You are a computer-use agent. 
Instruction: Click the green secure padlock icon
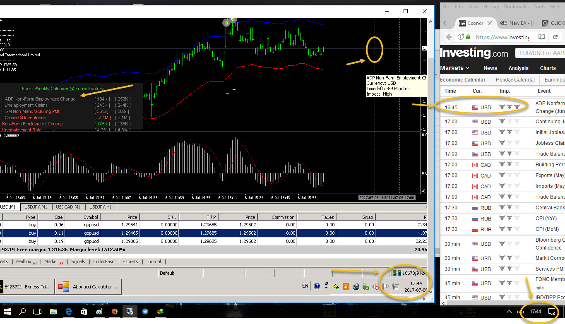pos(468,37)
